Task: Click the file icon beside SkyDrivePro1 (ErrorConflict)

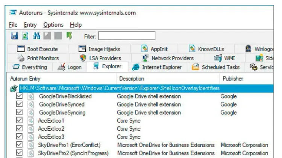Action: click(x=30, y=145)
